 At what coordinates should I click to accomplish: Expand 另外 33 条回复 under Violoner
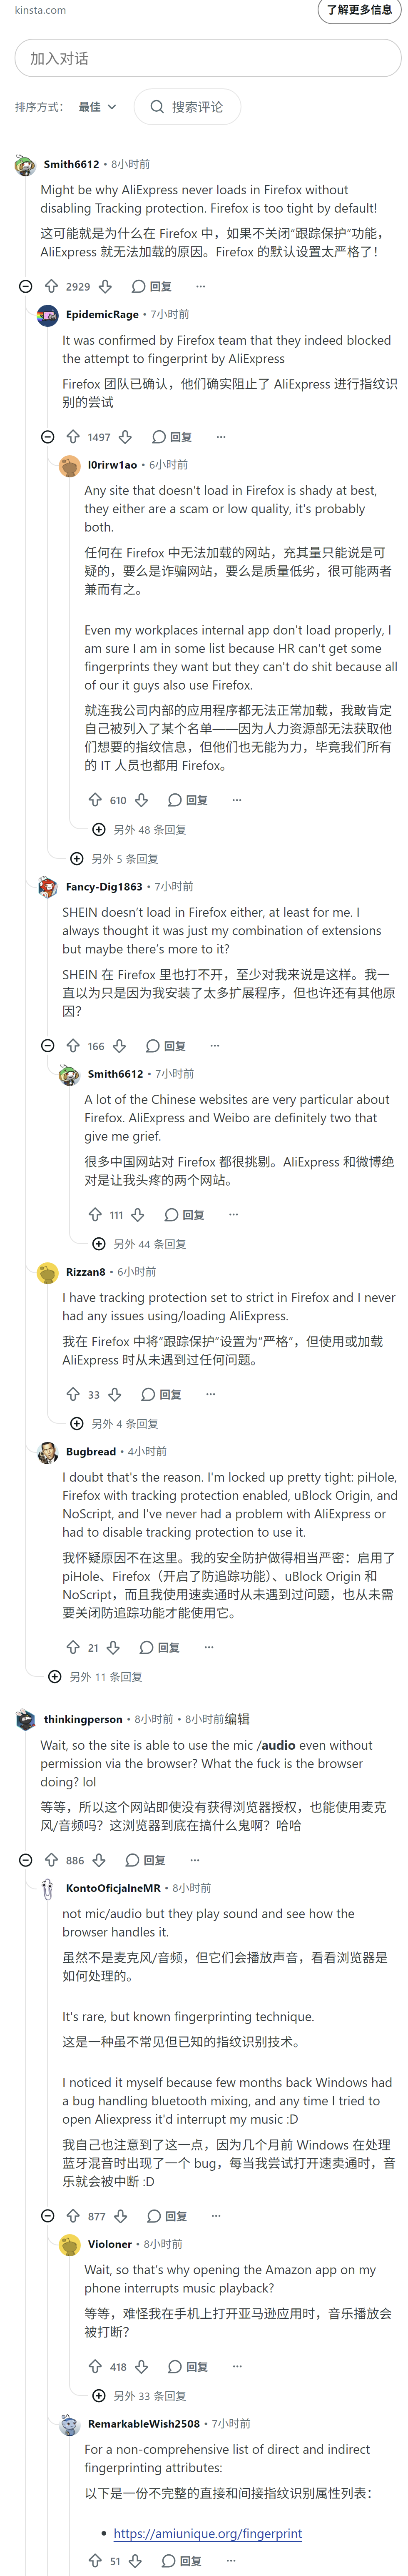click(139, 2396)
